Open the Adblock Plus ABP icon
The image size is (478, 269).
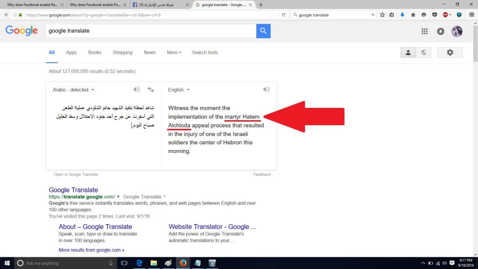(x=445, y=14)
